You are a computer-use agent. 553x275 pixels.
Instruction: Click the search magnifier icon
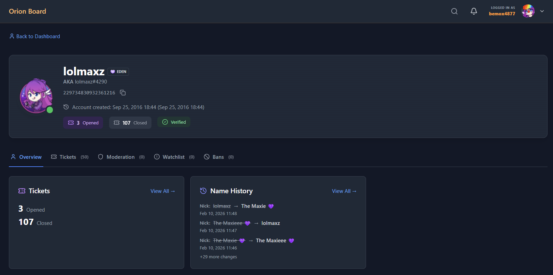point(454,11)
